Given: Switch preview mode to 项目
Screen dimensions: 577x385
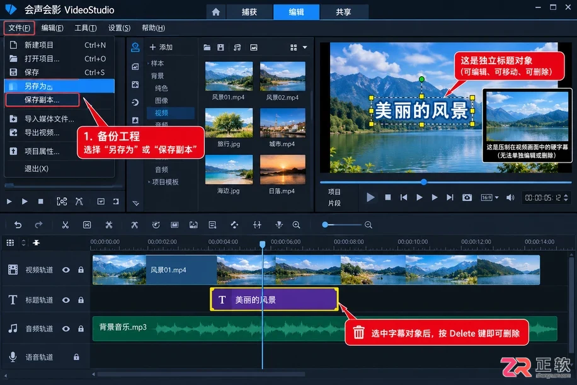Looking at the screenshot, I should [334, 192].
